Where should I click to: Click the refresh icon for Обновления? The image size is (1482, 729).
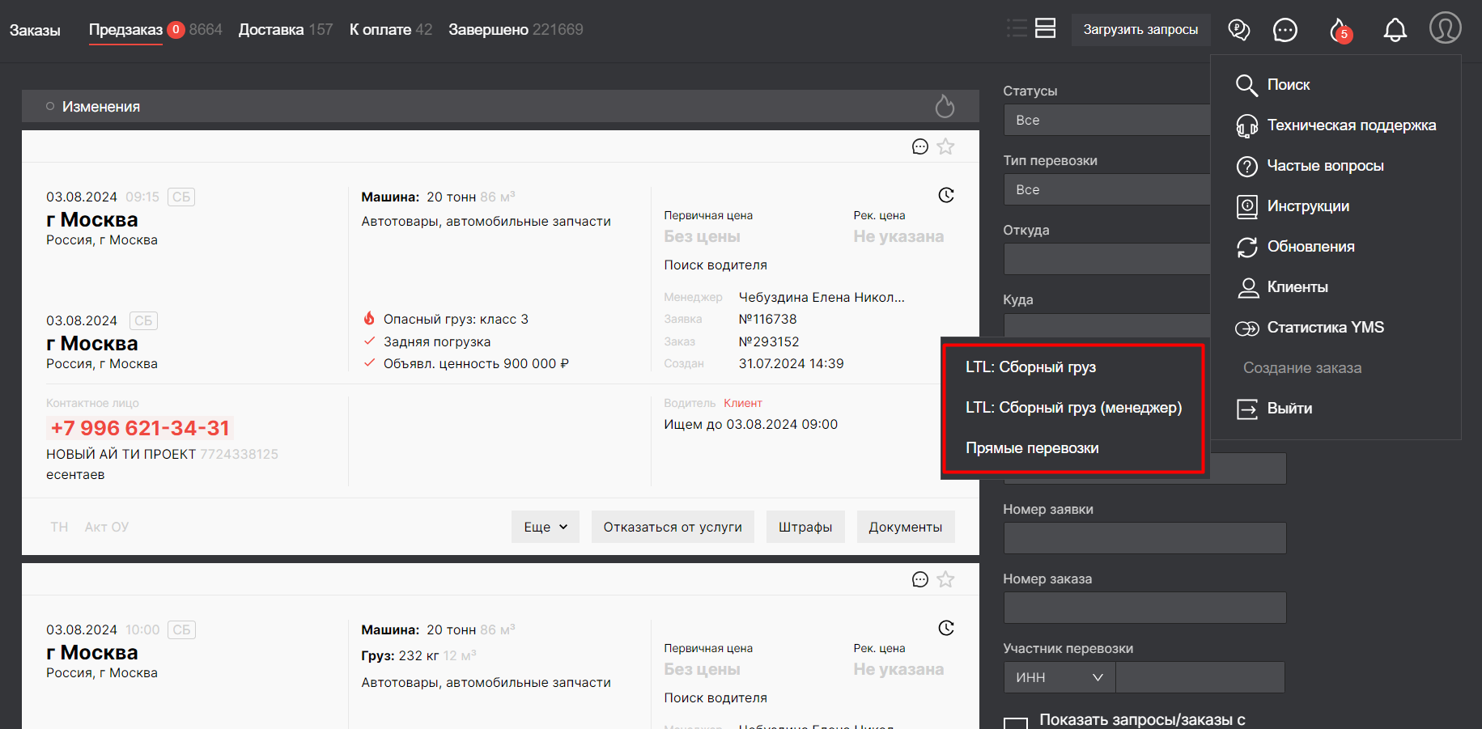[x=1246, y=247]
